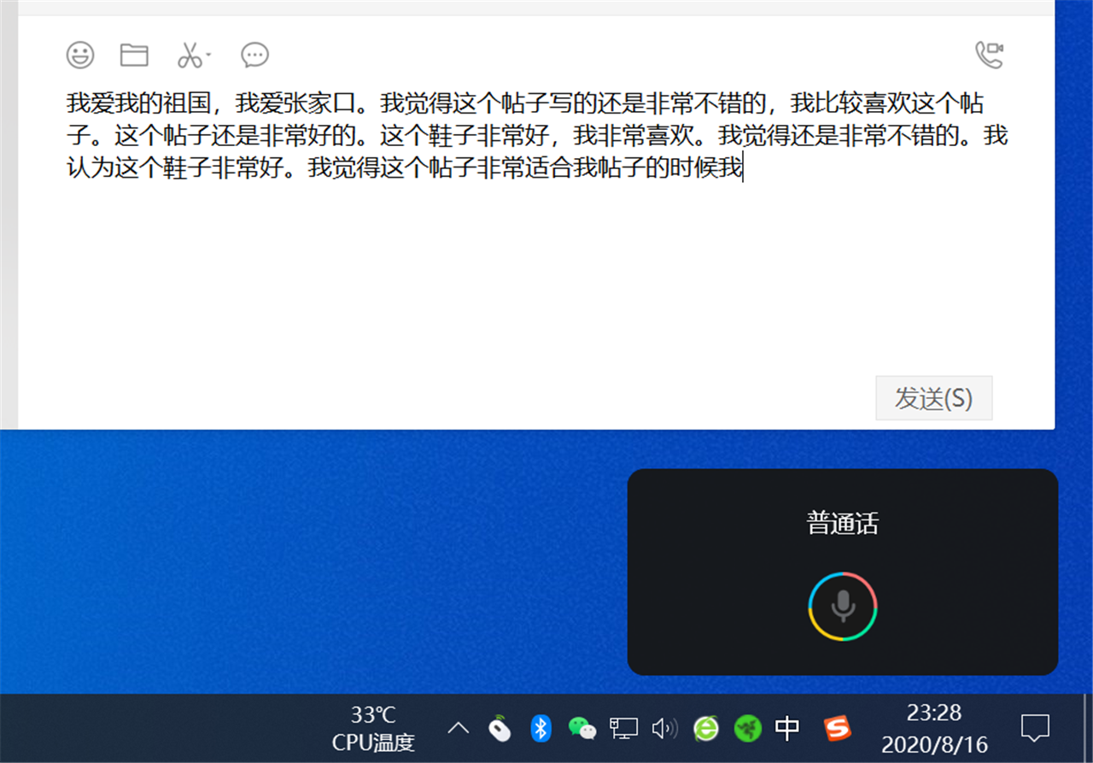Click the 33℃ CPU温度 readout
Image resolution: width=1093 pixels, height=763 pixels.
pos(373,728)
